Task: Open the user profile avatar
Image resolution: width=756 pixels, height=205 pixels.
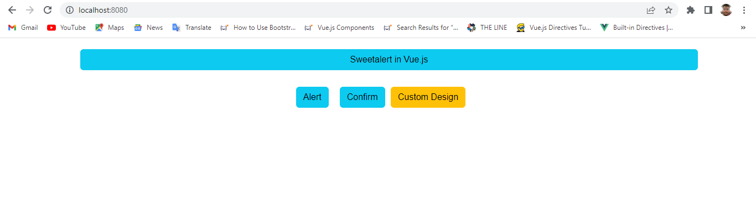Action: [x=726, y=10]
